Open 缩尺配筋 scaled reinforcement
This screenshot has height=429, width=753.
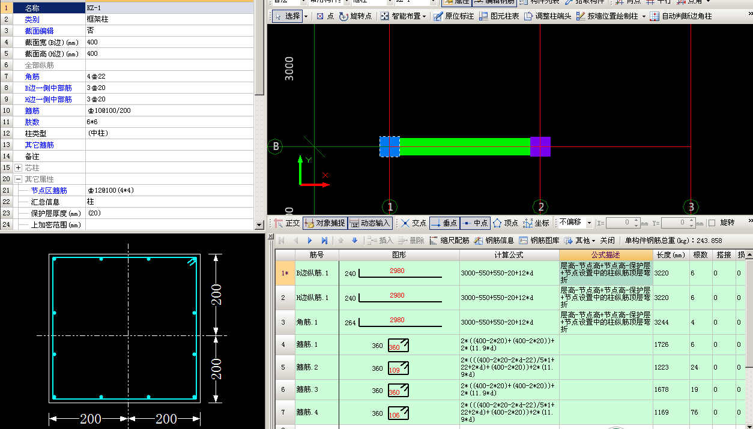(x=449, y=240)
